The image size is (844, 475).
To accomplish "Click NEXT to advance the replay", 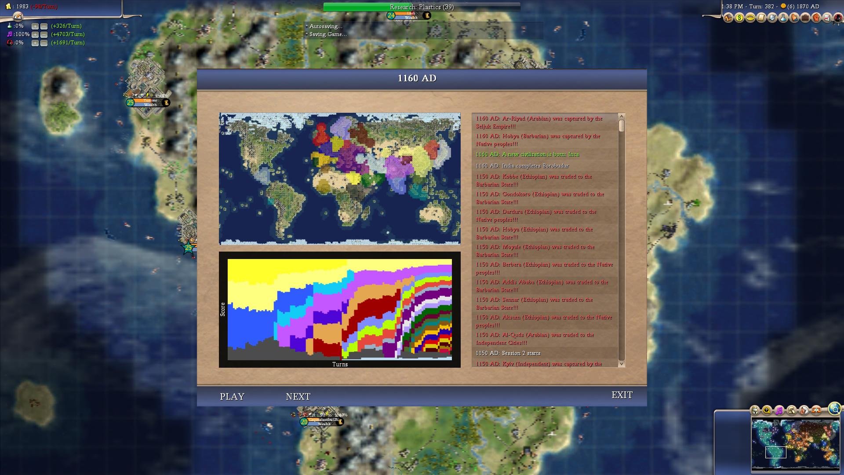I will pyautogui.click(x=298, y=396).
